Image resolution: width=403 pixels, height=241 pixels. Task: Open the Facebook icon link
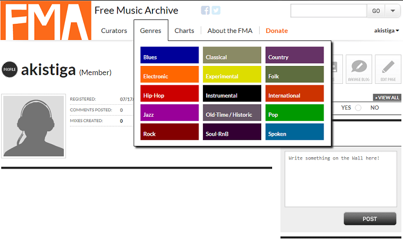(x=205, y=10)
